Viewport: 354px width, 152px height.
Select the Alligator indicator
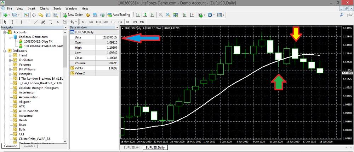tap(25, 102)
